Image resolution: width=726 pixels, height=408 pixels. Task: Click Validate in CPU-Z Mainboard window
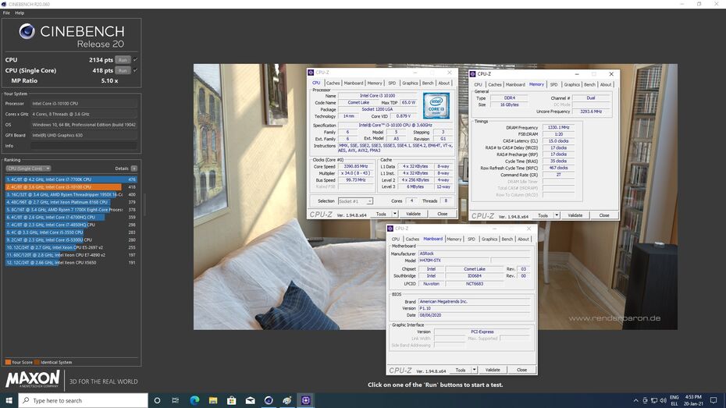[x=493, y=370]
